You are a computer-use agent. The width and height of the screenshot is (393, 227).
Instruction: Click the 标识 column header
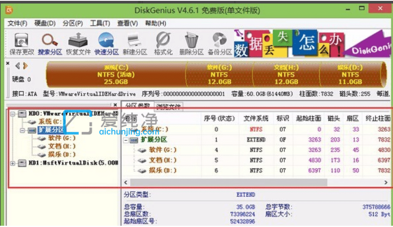pos(283,119)
